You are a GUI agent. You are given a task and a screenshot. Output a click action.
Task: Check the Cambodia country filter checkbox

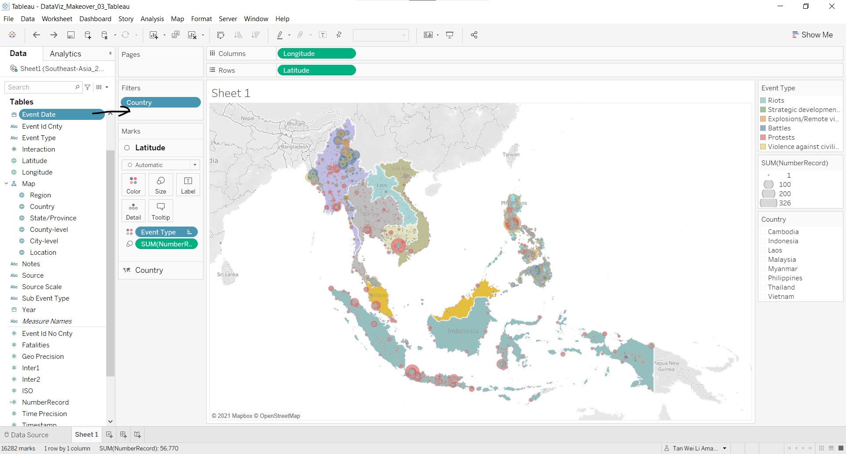[x=763, y=232]
